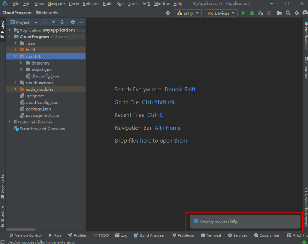Click clouddb breadcrumb in navigation bar
This screenshot has width=308, height=244.
[x=47, y=13]
